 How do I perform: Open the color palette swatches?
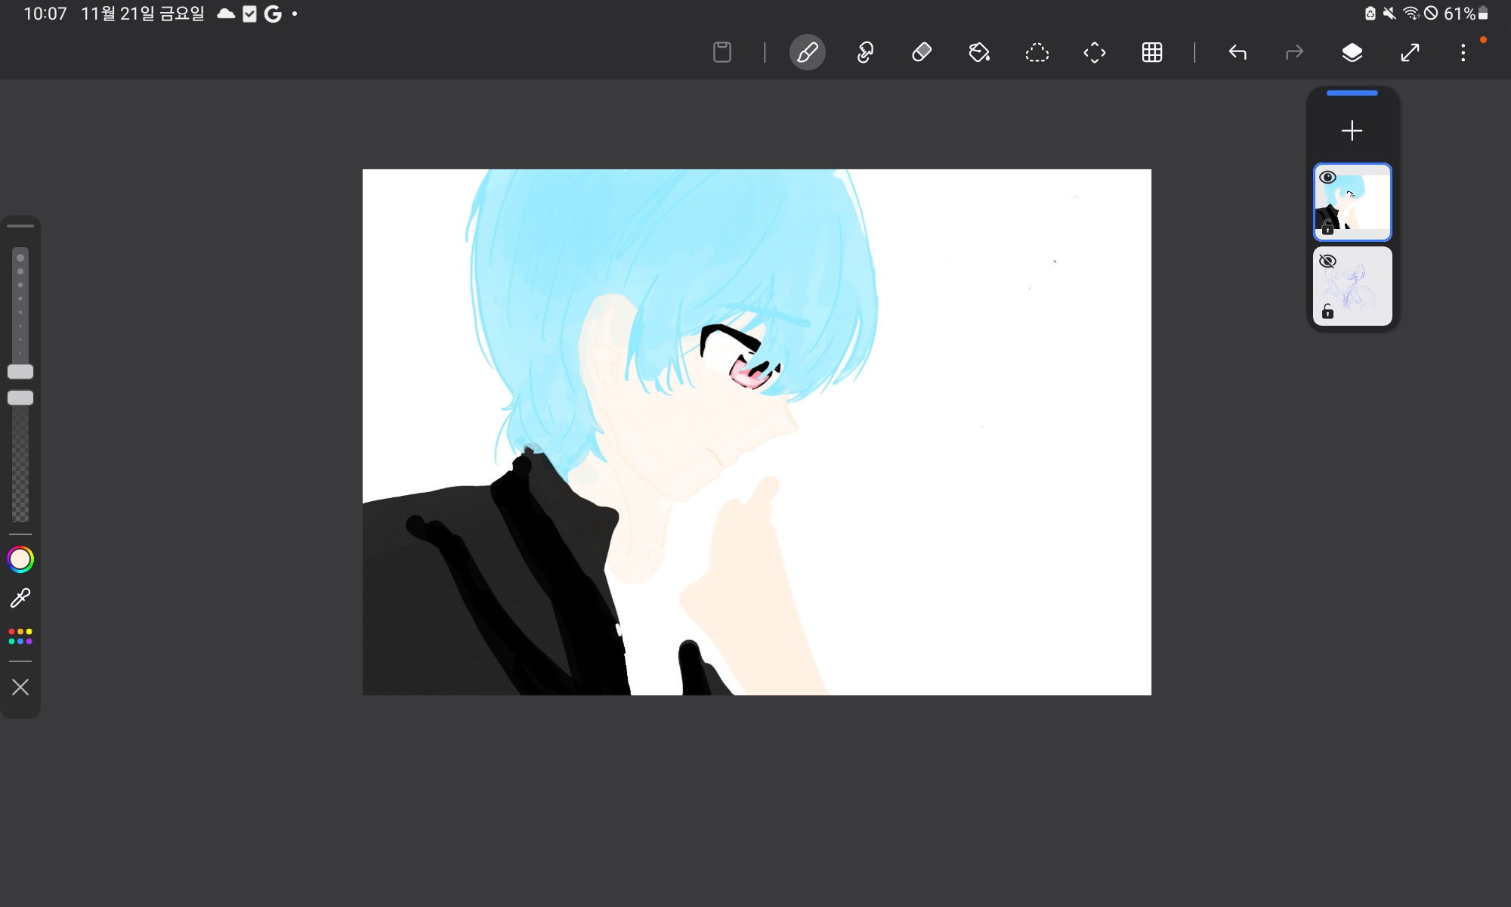[20, 636]
